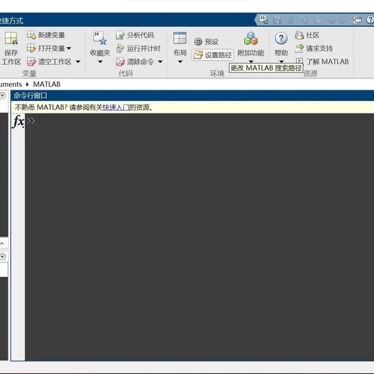Click the switch windows icon in title bar

tap(357, 20)
